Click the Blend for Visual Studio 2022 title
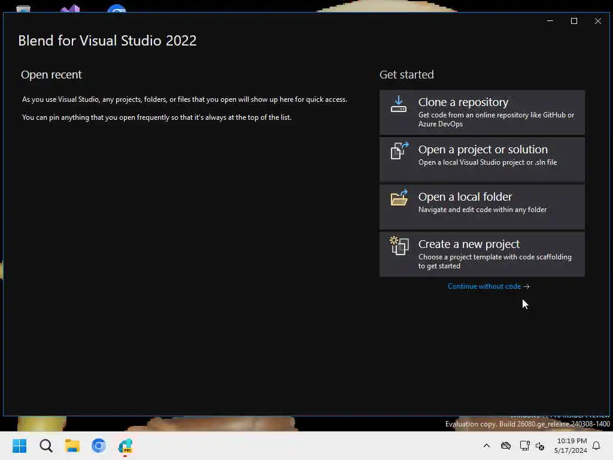 (x=107, y=41)
